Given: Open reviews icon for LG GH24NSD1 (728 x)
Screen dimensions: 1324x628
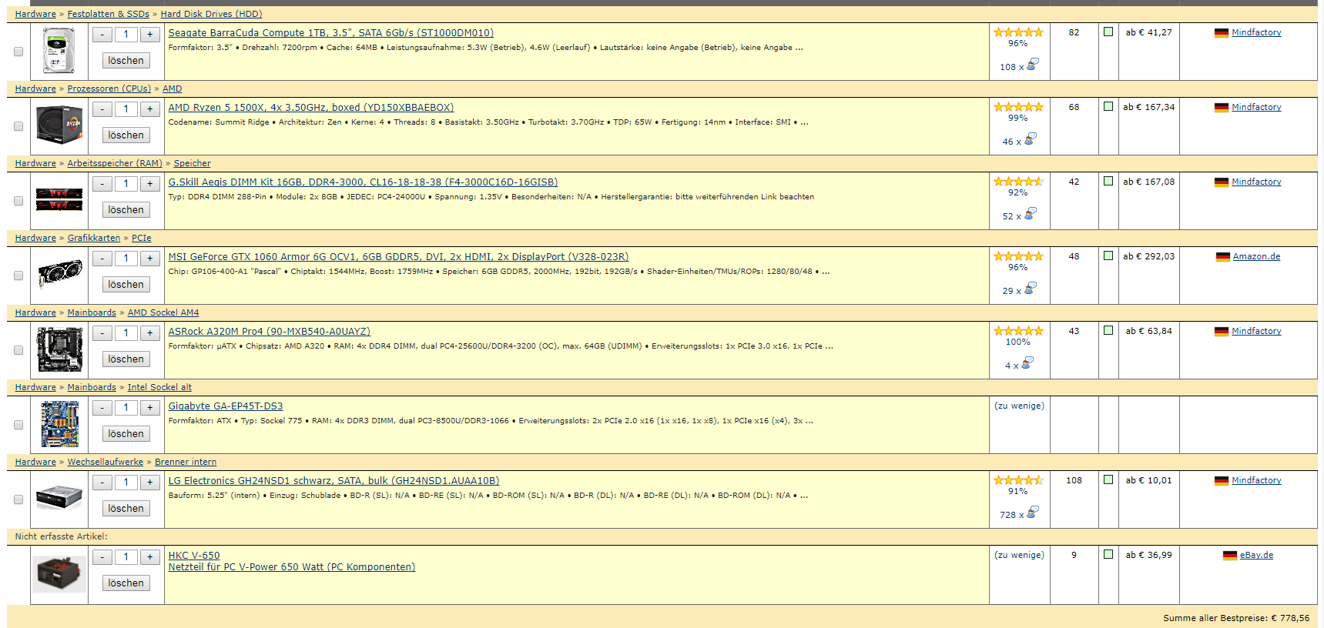Looking at the screenshot, I should (1033, 512).
